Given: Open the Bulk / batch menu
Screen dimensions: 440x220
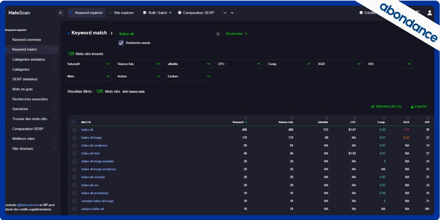Looking at the screenshot, I should click(x=157, y=13).
